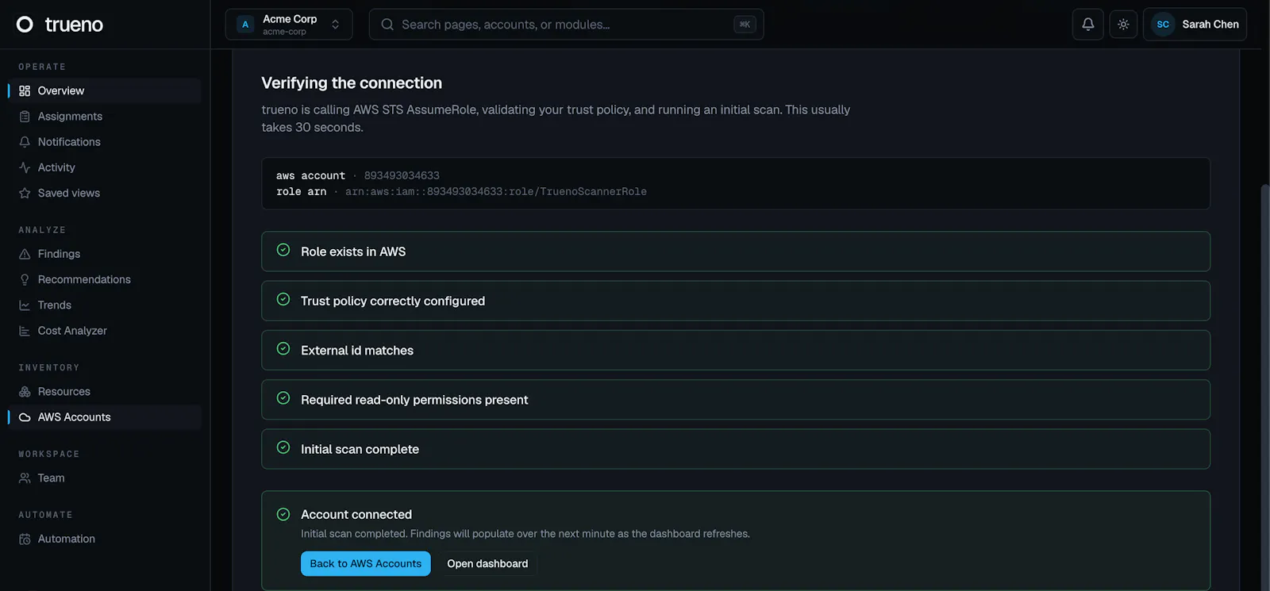Image resolution: width=1270 pixels, height=591 pixels.
Task: Go to Automation
Action: [105, 539]
